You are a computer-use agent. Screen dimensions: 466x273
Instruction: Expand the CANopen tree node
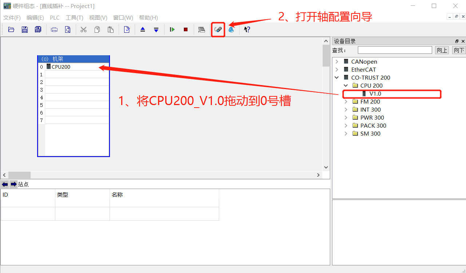click(x=337, y=62)
